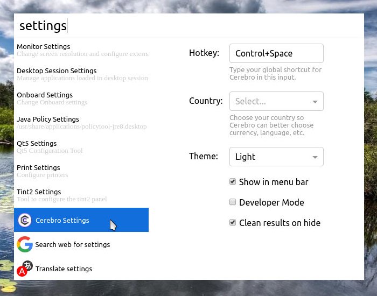Click the Hotkey input with Control+Space
This screenshot has width=377, height=296.
(x=276, y=53)
